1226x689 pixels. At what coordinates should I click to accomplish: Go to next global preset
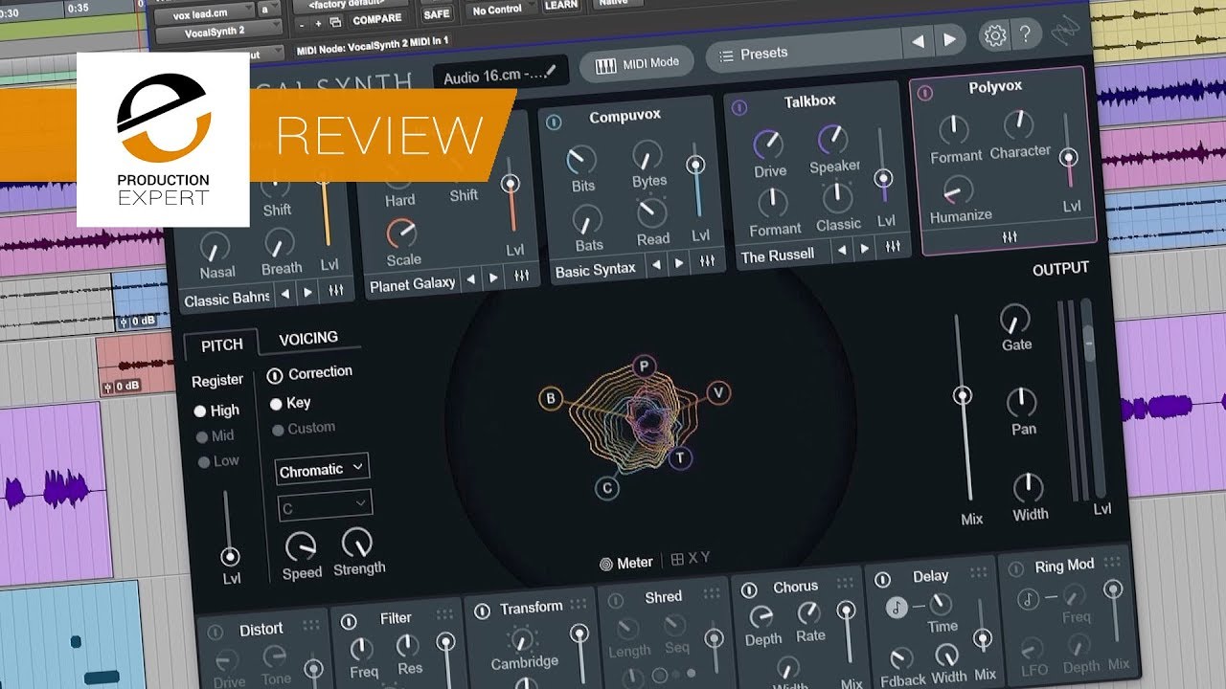[948, 39]
